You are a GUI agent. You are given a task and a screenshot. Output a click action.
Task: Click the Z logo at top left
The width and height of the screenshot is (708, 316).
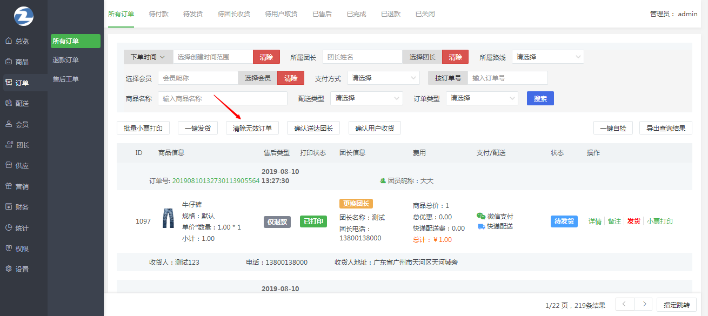tap(24, 16)
